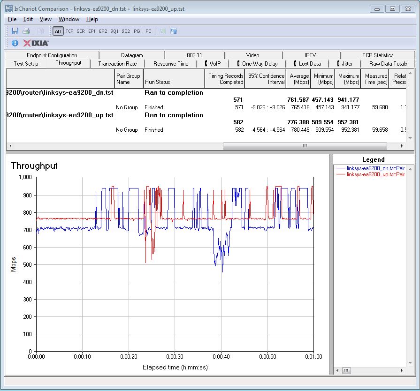Switch to the IPTV tab
This screenshot has width=420, height=391.
(310, 55)
